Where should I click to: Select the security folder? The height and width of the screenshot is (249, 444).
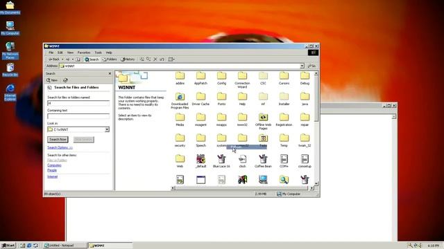point(180,140)
